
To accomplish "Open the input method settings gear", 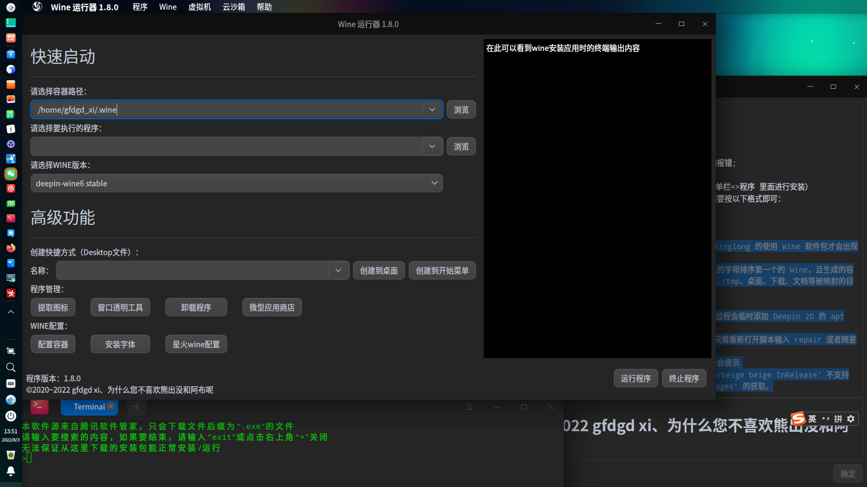I will click(x=851, y=419).
